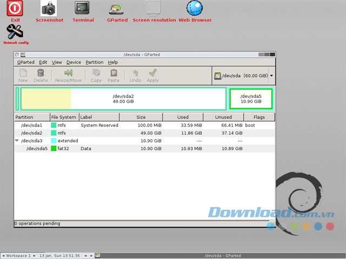Image resolution: width=346 pixels, height=259 pixels.
Task: Sort by the Used column header
Action: (183, 117)
